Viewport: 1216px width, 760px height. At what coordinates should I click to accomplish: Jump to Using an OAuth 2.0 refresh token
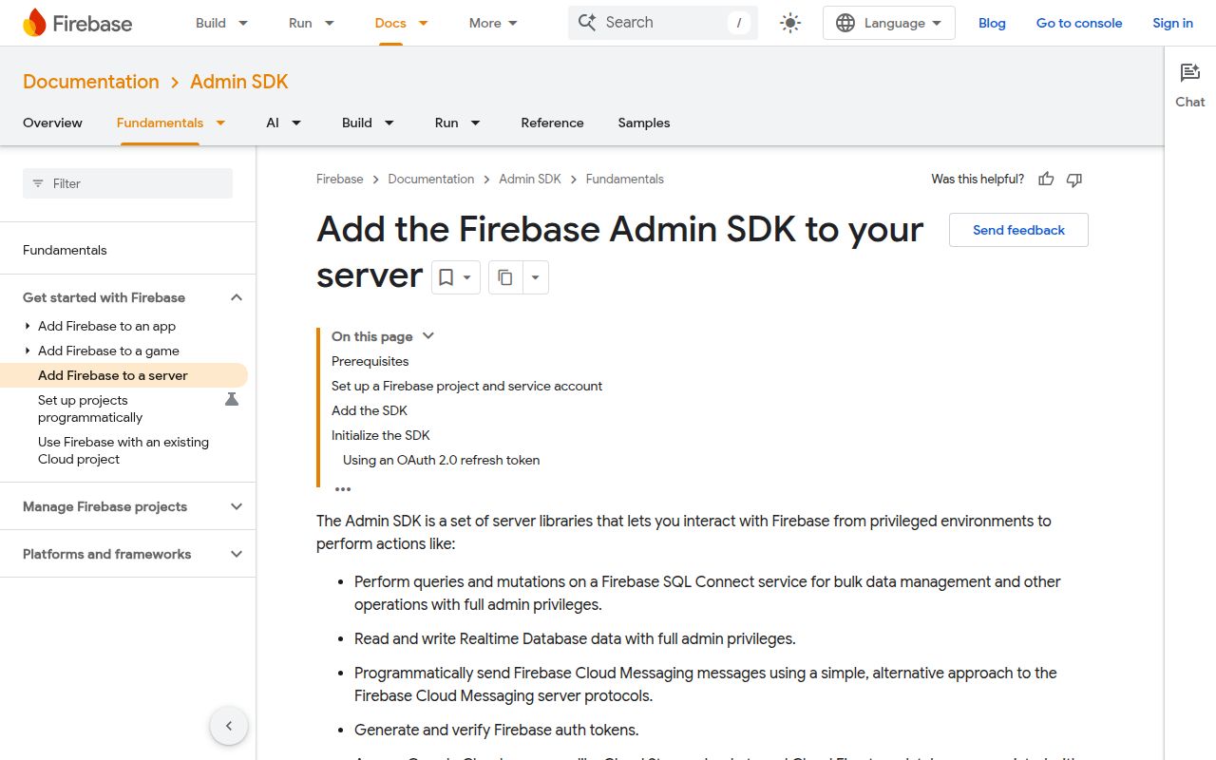point(441,460)
